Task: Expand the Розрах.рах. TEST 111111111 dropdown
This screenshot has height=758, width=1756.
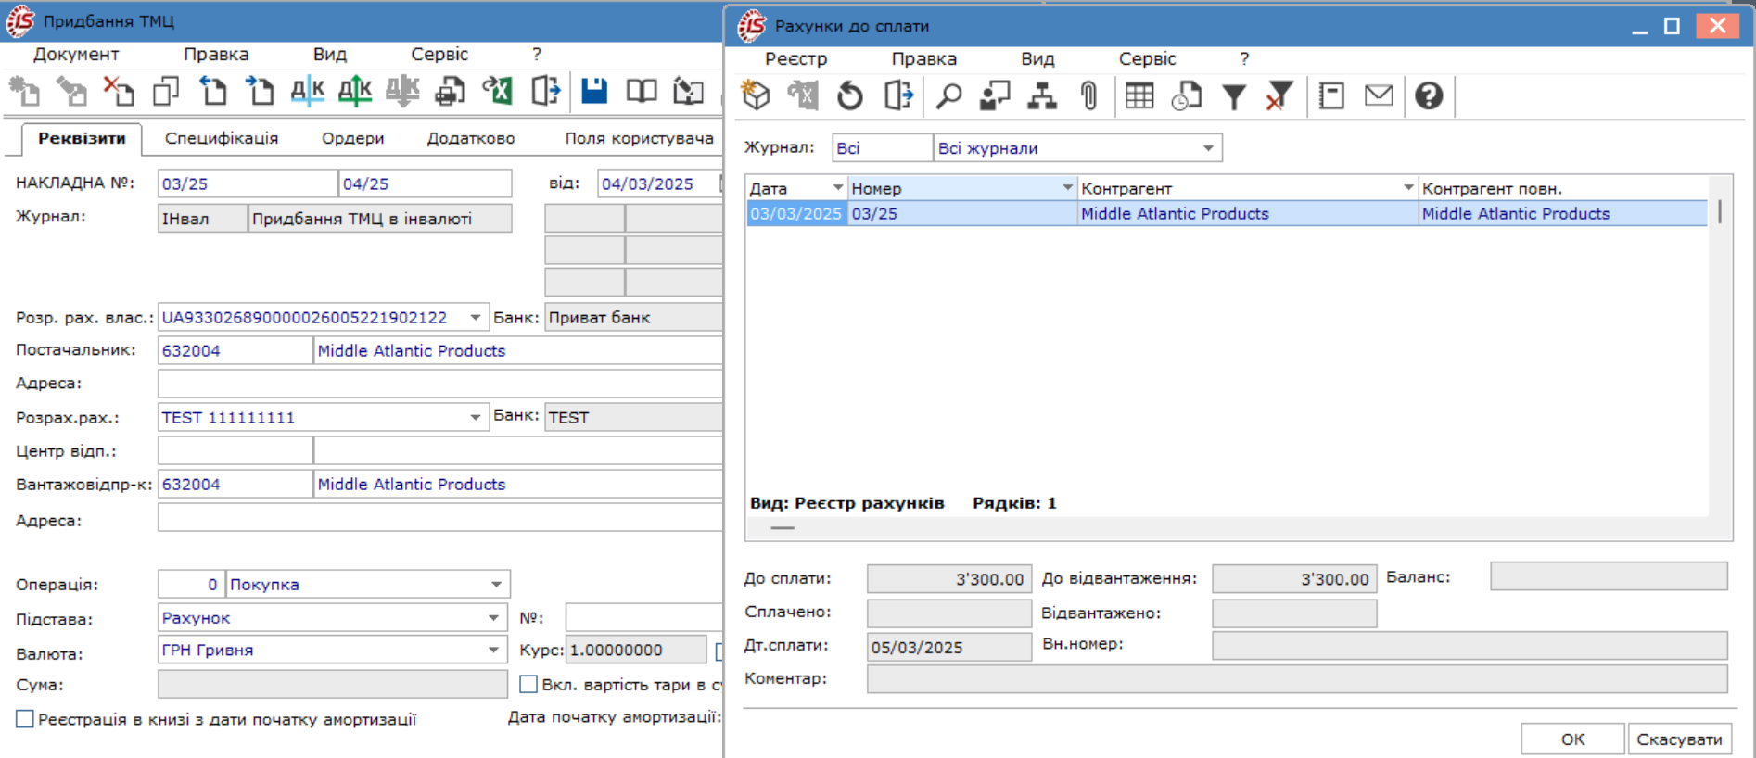Action: coord(475,417)
